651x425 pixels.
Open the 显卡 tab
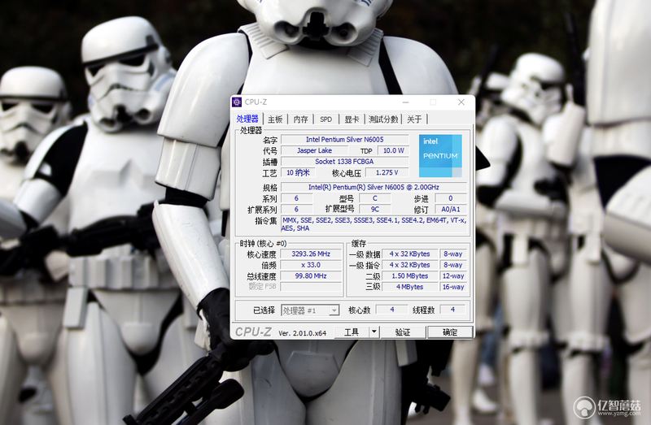click(x=352, y=119)
